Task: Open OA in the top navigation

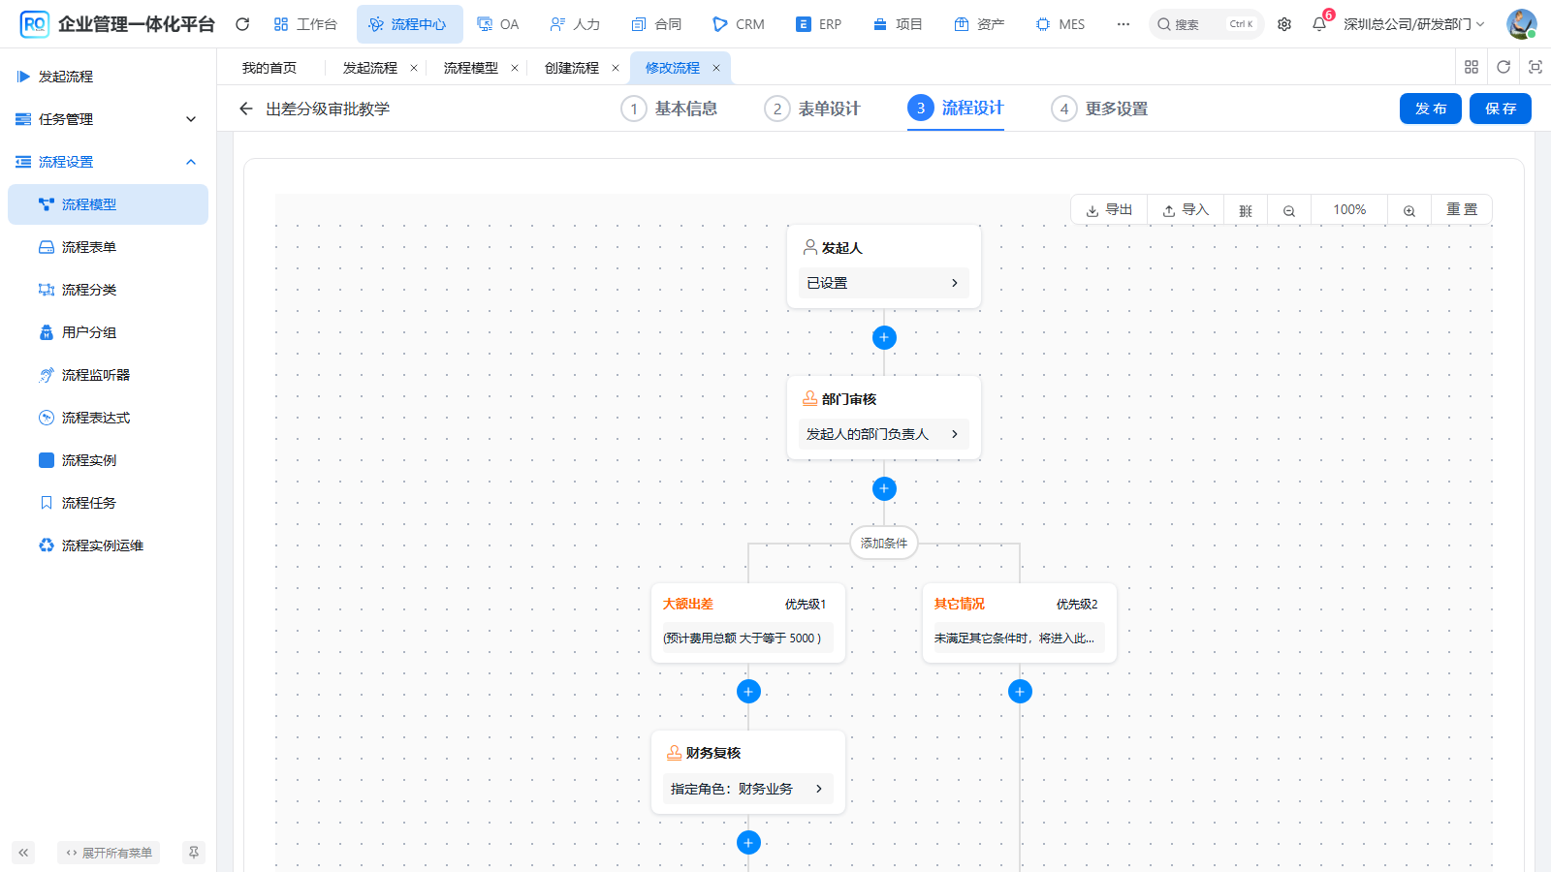Action: (498, 24)
